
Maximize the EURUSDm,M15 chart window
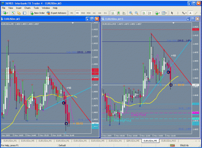(193, 19)
